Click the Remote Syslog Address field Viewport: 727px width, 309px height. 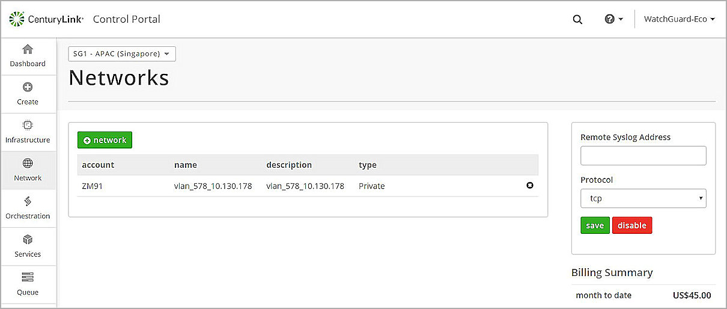pos(643,156)
